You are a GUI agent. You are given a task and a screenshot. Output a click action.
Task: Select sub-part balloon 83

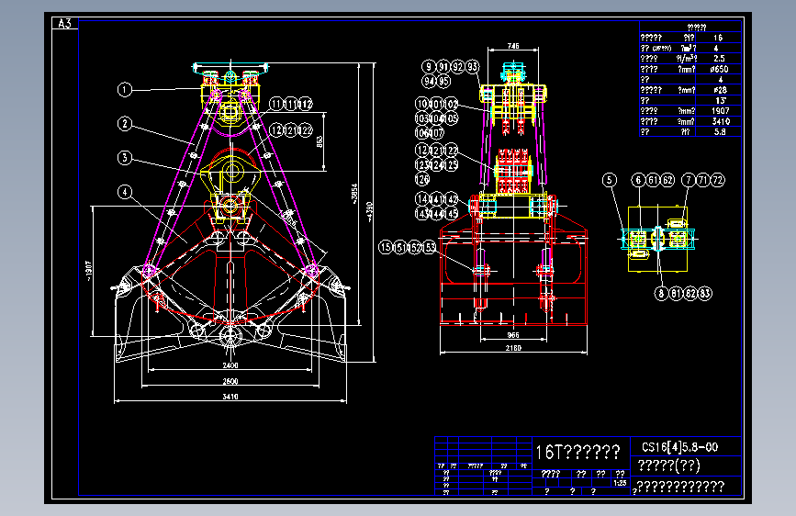click(x=705, y=294)
